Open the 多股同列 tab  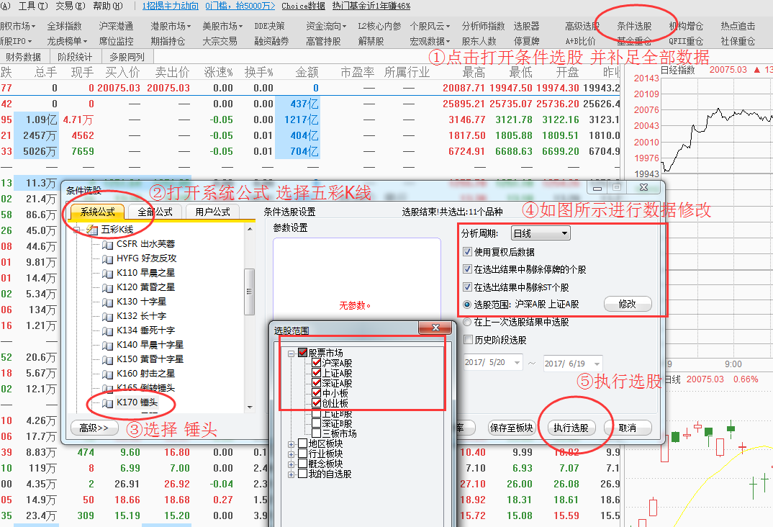point(127,57)
